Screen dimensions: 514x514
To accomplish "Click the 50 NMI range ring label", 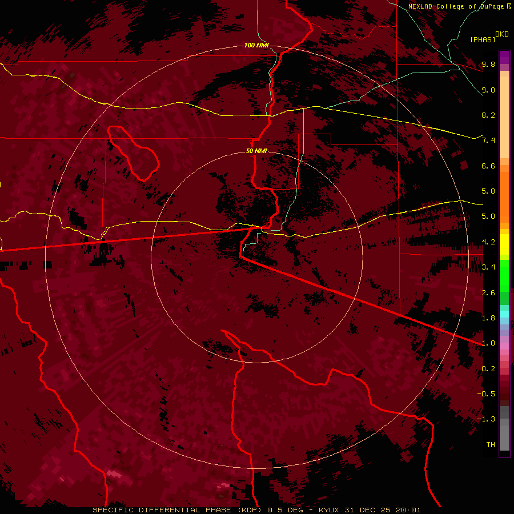I will [x=256, y=151].
